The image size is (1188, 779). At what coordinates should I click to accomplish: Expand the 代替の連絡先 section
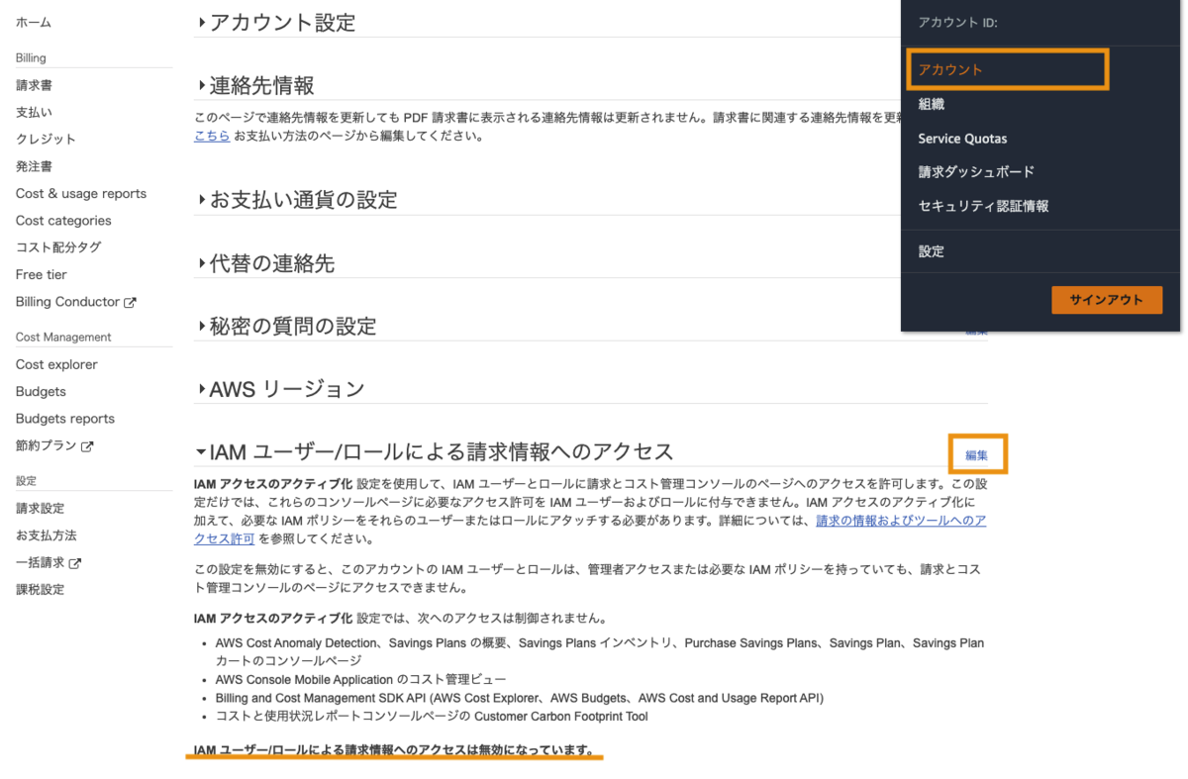click(x=265, y=263)
